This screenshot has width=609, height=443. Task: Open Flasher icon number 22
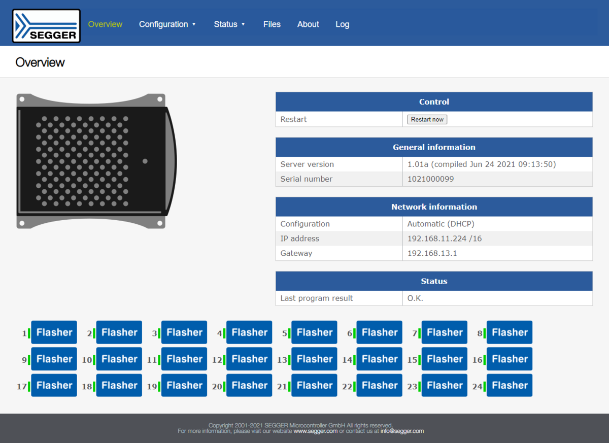click(379, 385)
